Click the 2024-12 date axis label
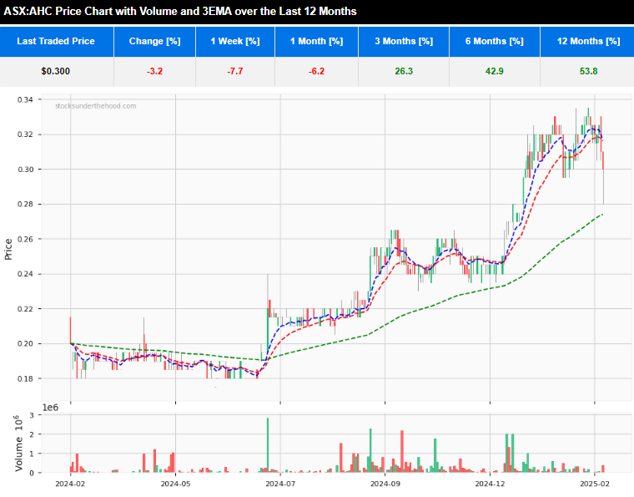The image size is (634, 497). pos(490,484)
